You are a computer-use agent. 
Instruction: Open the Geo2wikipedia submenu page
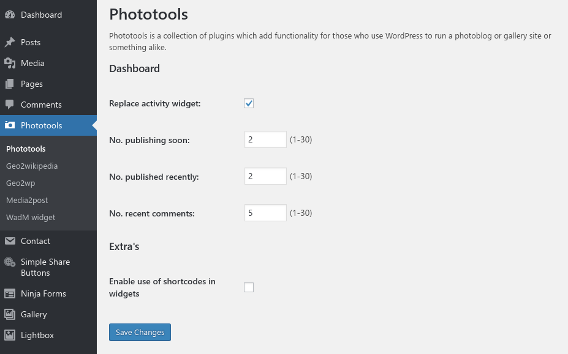[x=32, y=166]
